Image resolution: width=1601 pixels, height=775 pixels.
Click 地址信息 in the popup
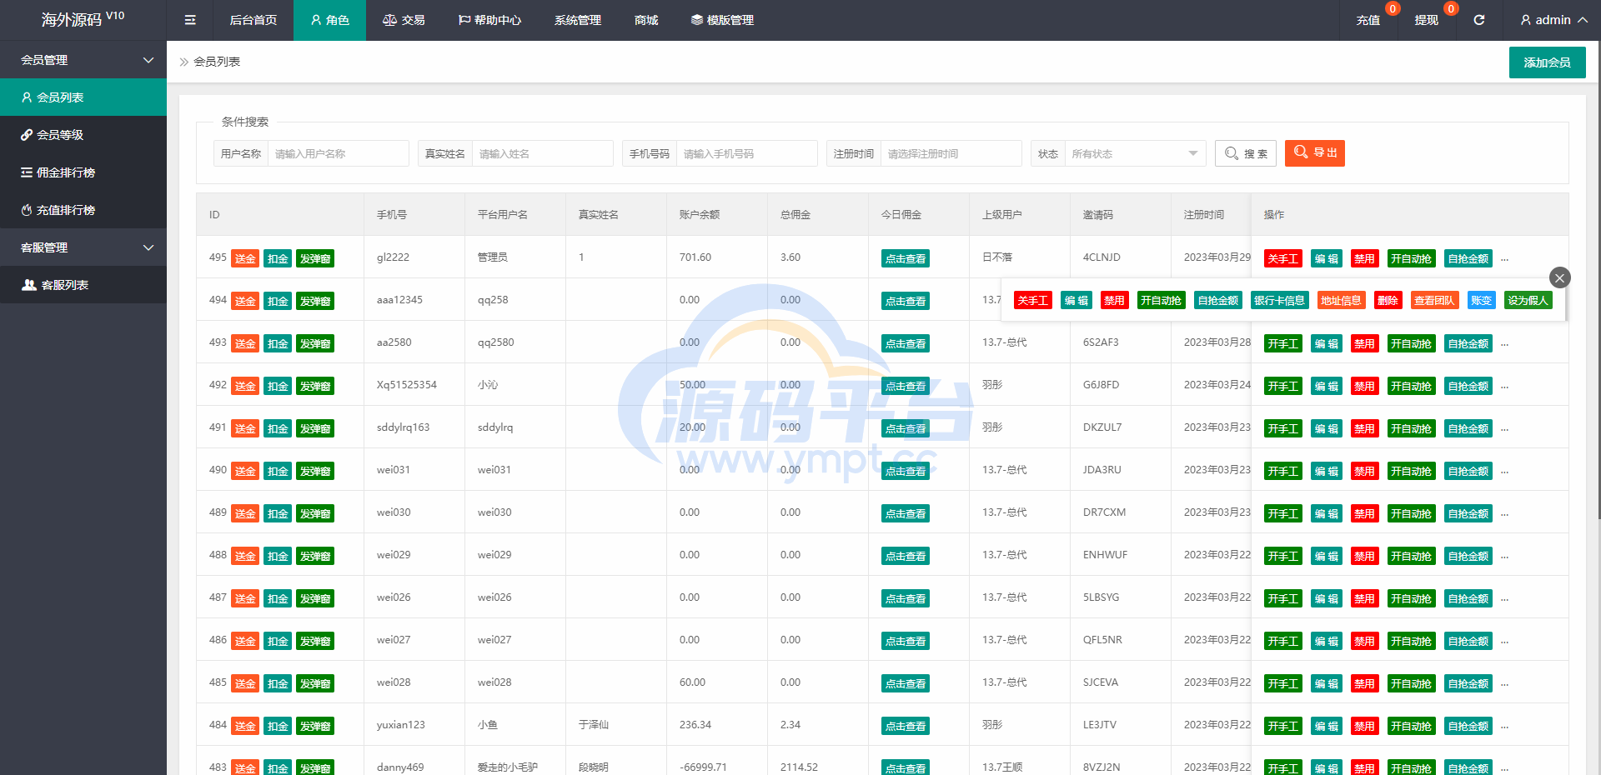tap(1340, 301)
